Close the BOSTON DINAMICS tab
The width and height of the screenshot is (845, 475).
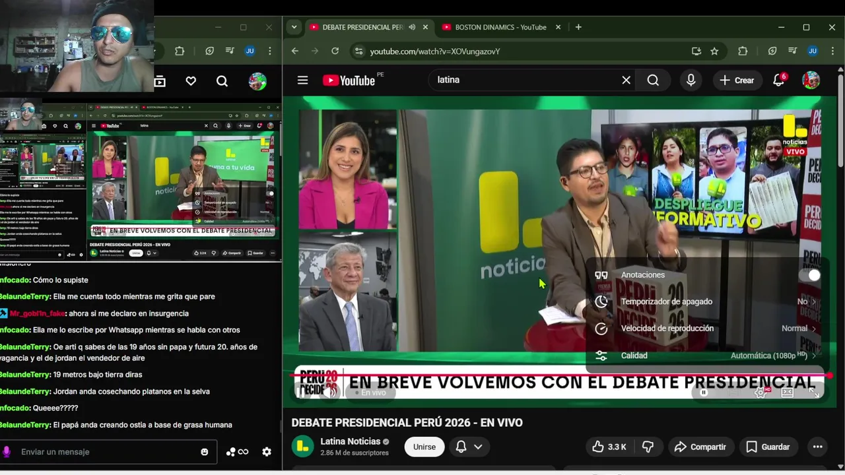(558, 27)
